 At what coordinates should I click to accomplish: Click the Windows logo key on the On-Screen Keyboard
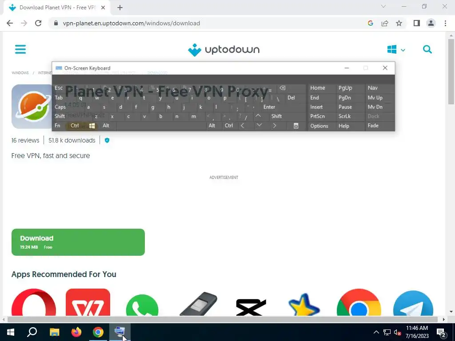(x=92, y=126)
